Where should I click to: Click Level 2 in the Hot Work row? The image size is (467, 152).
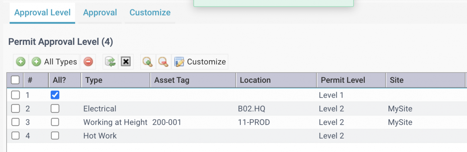331,136
